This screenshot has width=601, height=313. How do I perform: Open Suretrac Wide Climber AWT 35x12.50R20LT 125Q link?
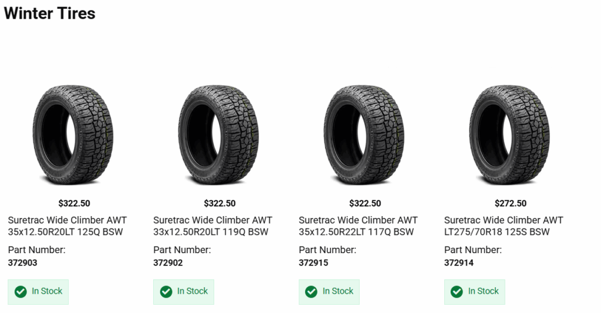click(x=67, y=226)
